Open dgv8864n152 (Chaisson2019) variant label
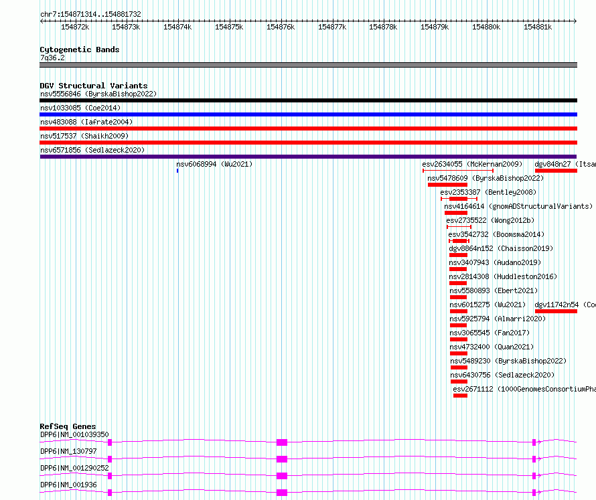Screen dimensions: 596x500 click(501, 248)
